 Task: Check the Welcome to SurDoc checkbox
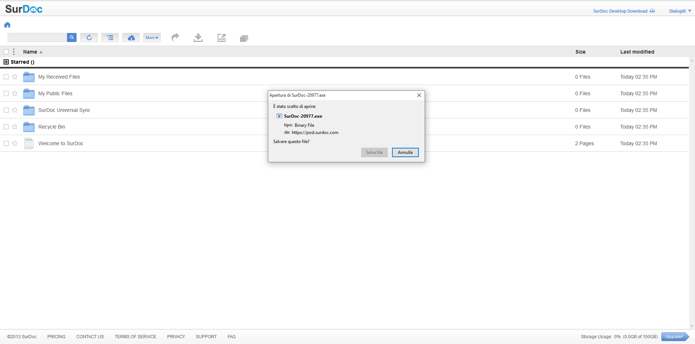pyautogui.click(x=6, y=143)
